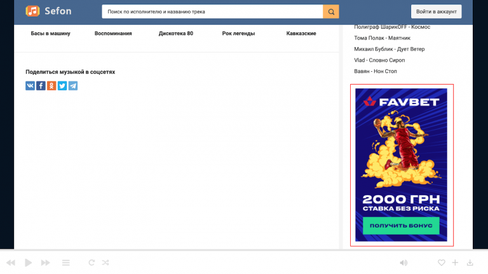Click the plus add-to-playlist icon
488x274 pixels.
[x=455, y=263]
